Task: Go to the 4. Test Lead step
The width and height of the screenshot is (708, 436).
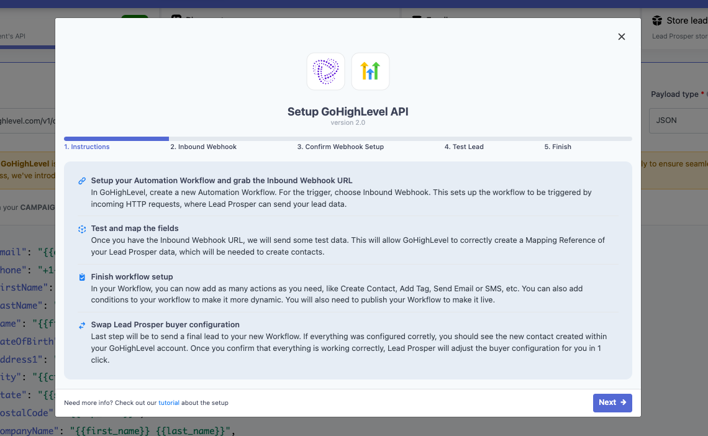Action: coord(464,147)
